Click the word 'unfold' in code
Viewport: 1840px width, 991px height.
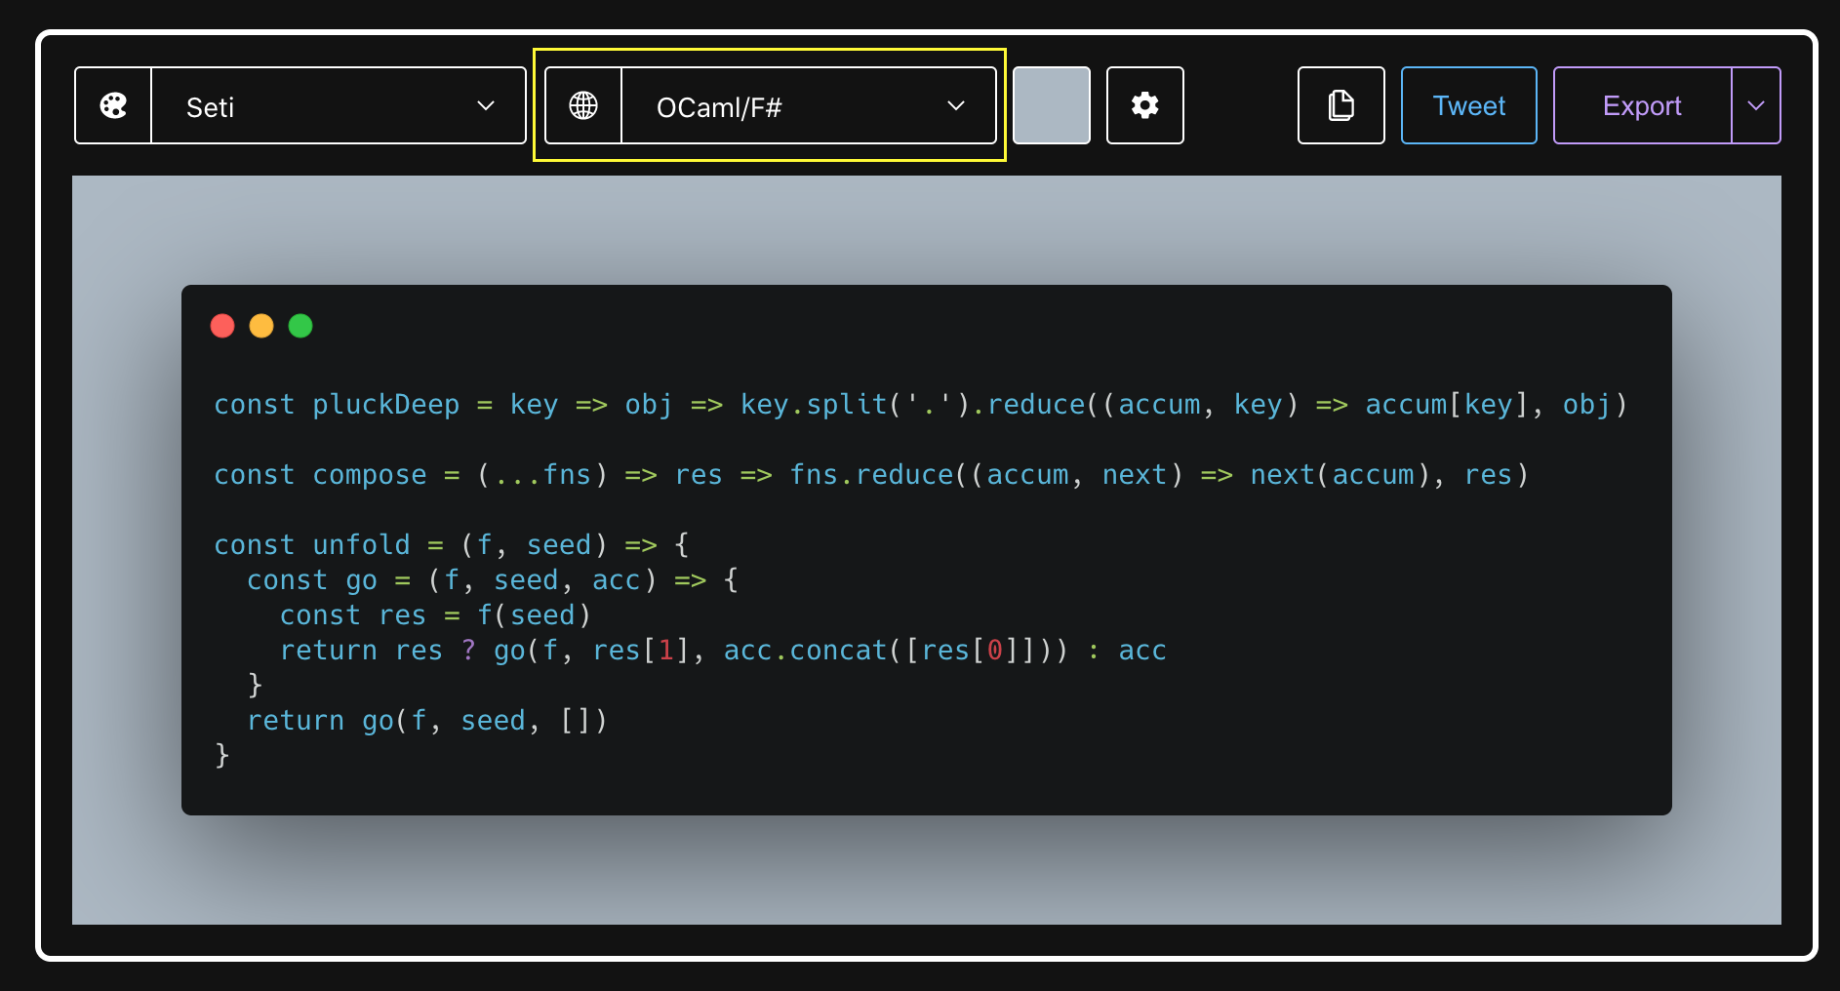(x=361, y=545)
